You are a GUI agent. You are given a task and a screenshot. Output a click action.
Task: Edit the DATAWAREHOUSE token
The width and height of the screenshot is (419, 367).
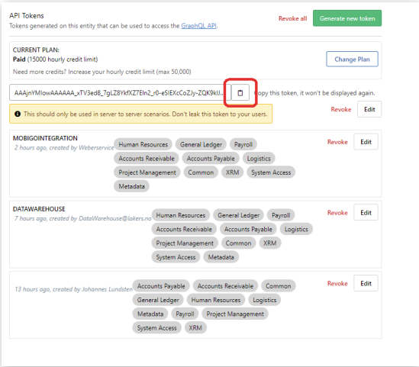point(366,213)
